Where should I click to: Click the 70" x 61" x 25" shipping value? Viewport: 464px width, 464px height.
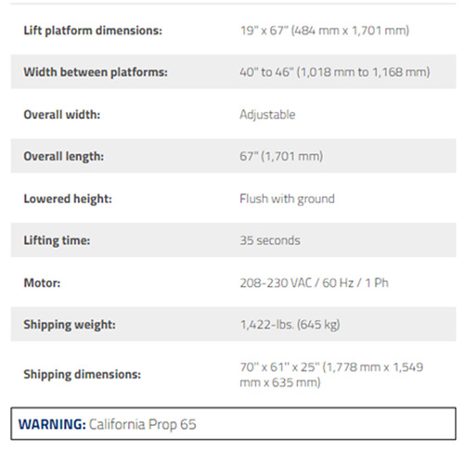(x=331, y=375)
